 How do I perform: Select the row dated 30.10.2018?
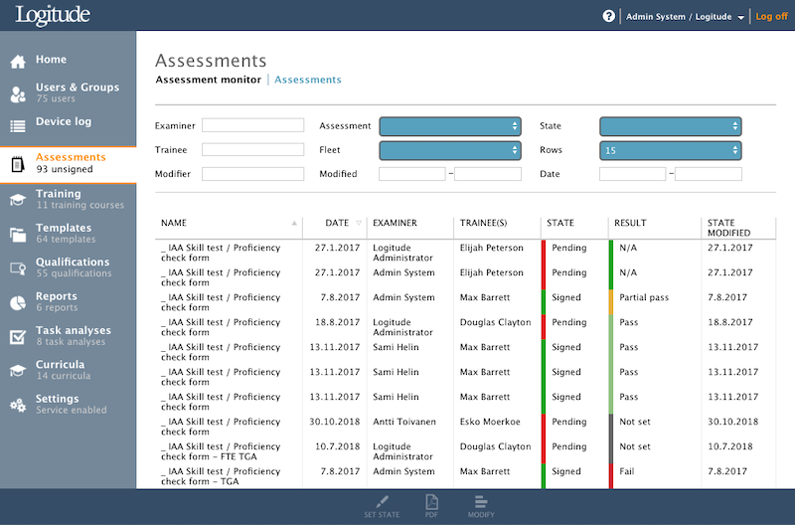coord(465,427)
